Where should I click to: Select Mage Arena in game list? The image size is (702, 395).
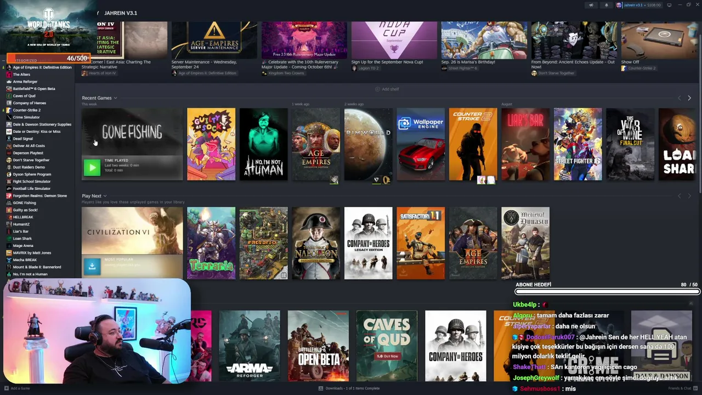[22, 246]
